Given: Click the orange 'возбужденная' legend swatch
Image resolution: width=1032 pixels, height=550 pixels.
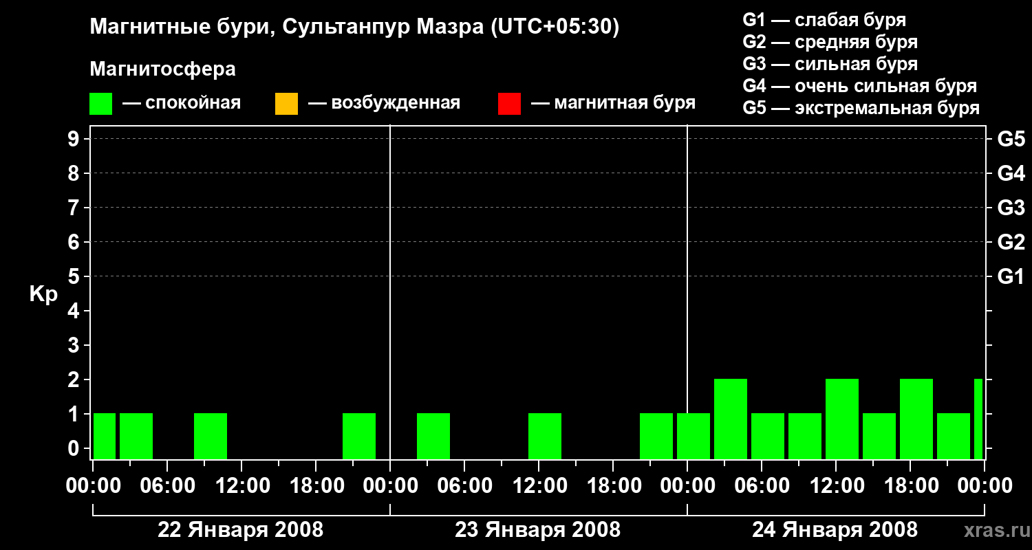Looking at the screenshot, I should coord(286,104).
